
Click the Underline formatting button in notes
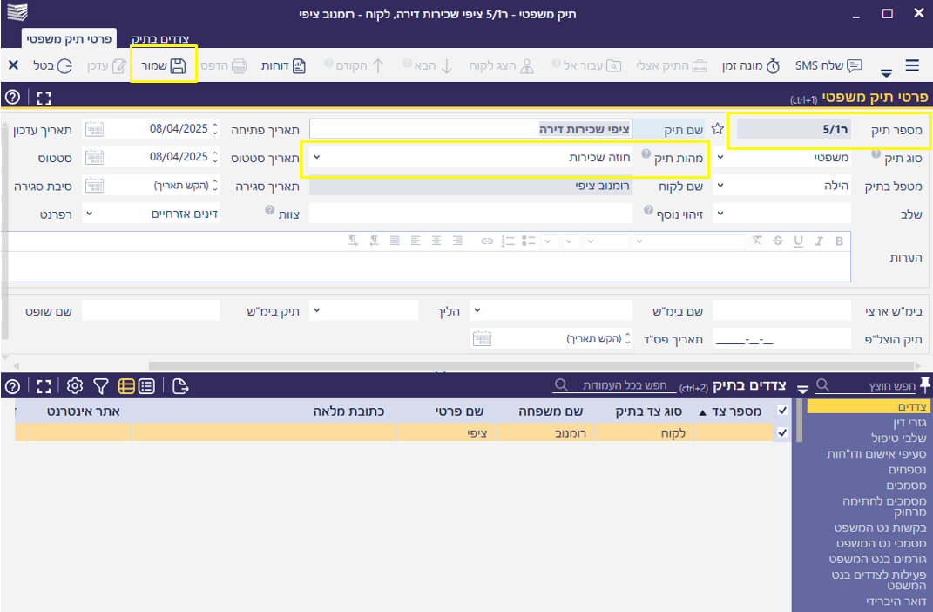click(x=799, y=241)
